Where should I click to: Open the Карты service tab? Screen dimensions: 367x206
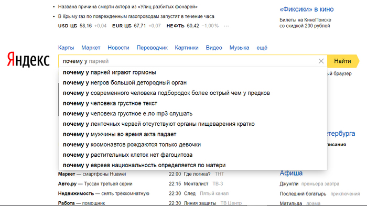(66, 48)
